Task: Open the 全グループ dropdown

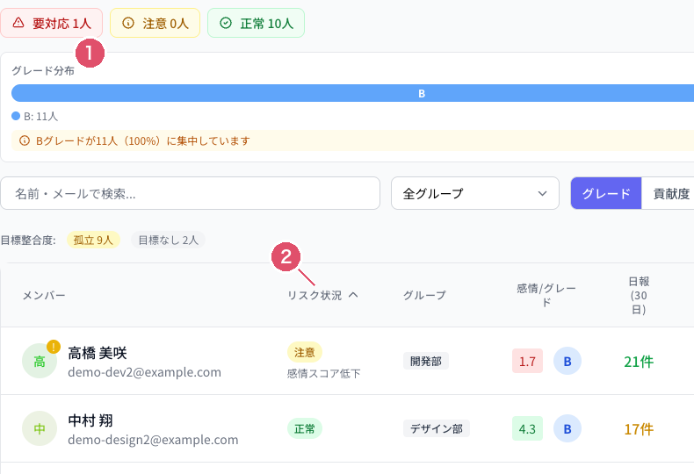Action: [x=475, y=193]
